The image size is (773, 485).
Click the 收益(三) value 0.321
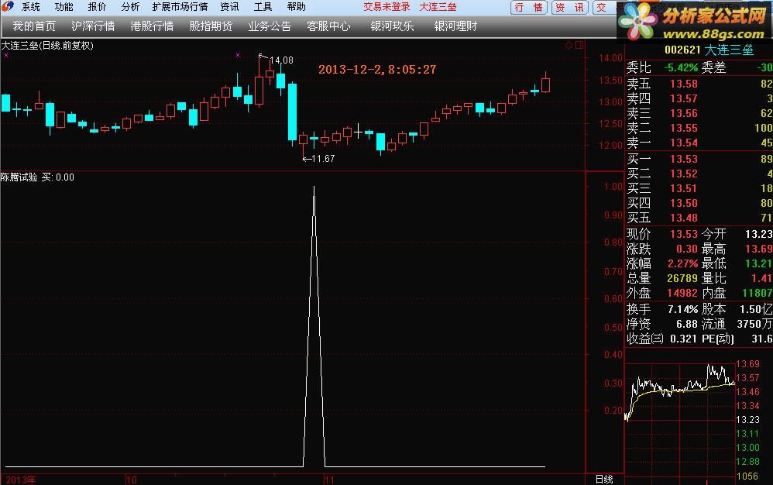pos(683,339)
